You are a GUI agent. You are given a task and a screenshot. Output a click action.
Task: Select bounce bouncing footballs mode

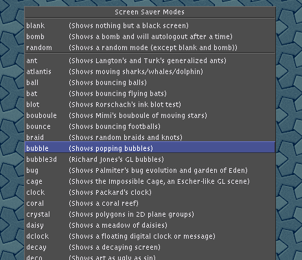150,126
